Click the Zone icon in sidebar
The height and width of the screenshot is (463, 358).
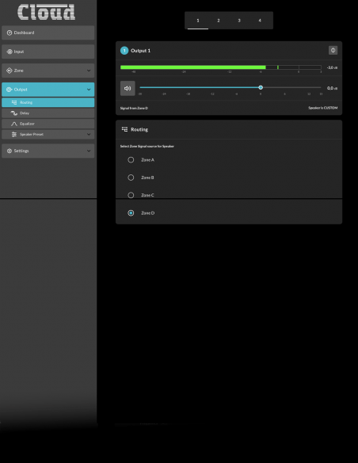[10, 71]
